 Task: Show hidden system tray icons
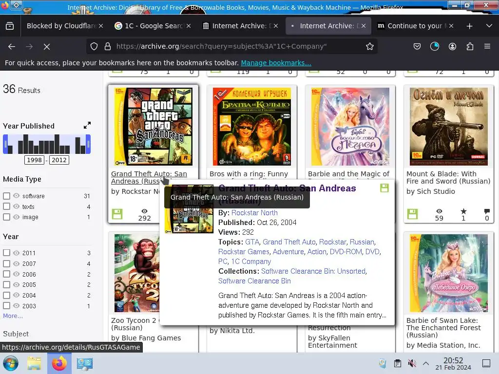coord(426,363)
